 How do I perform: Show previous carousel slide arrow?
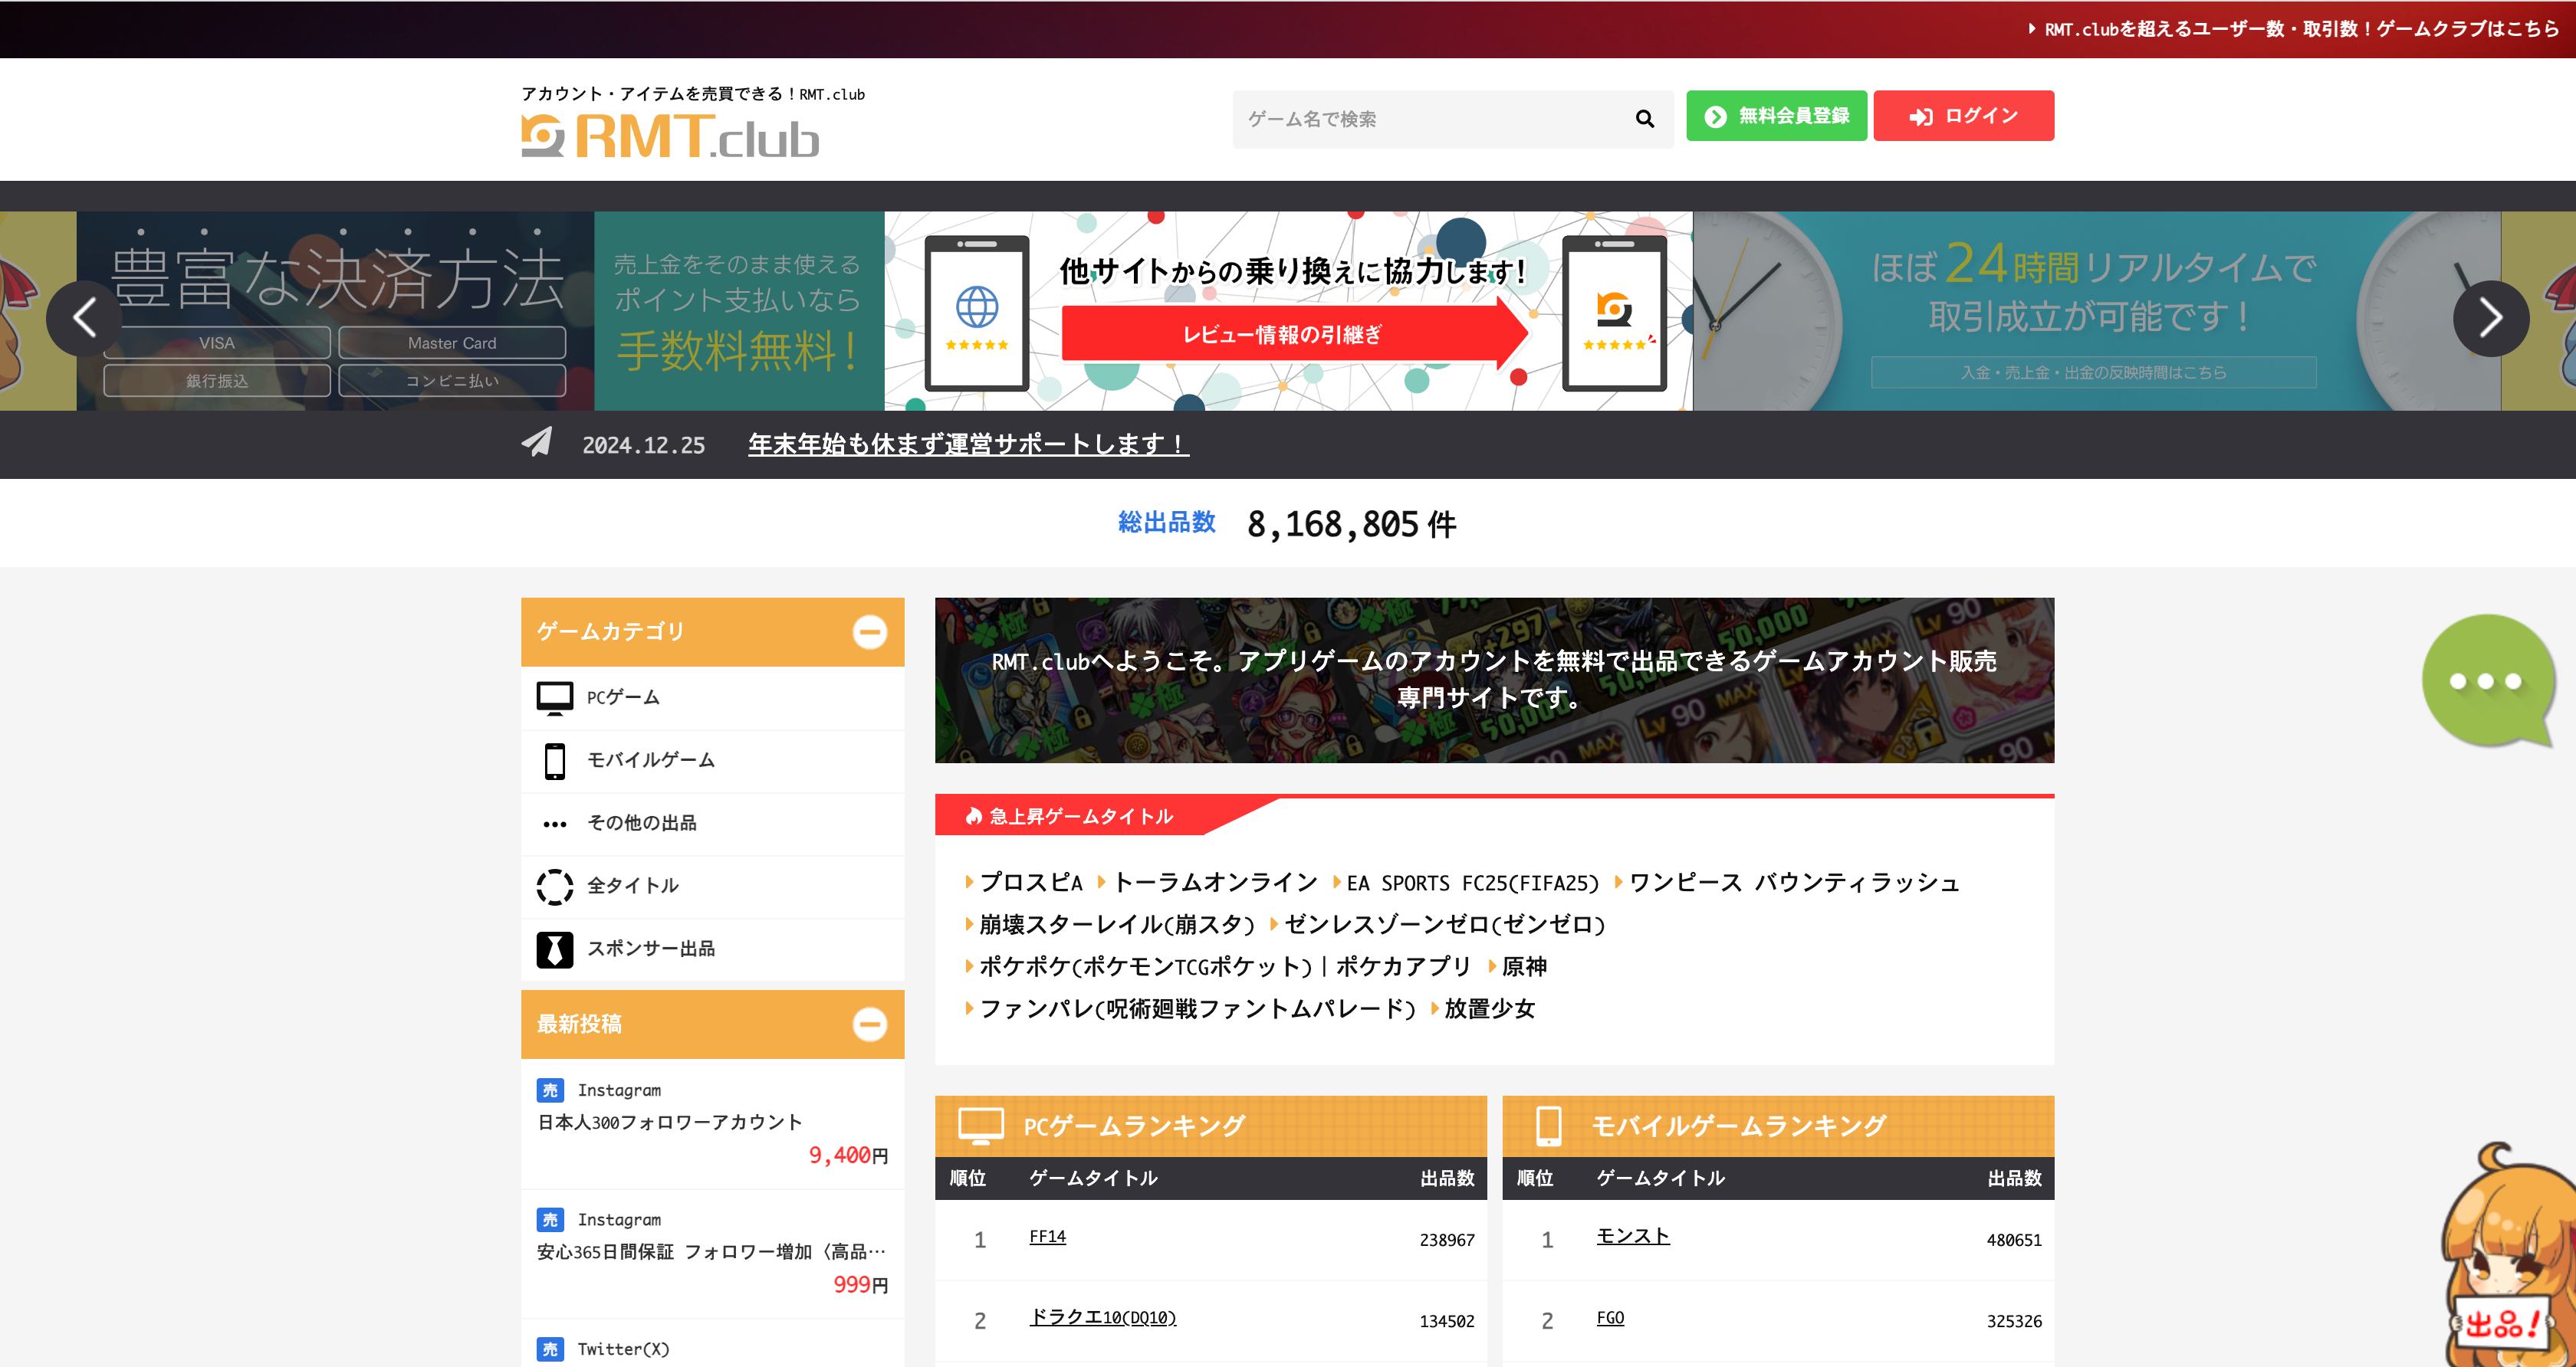point(85,319)
